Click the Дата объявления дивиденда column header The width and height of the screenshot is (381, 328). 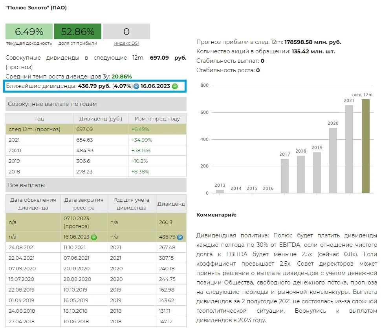click(33, 204)
